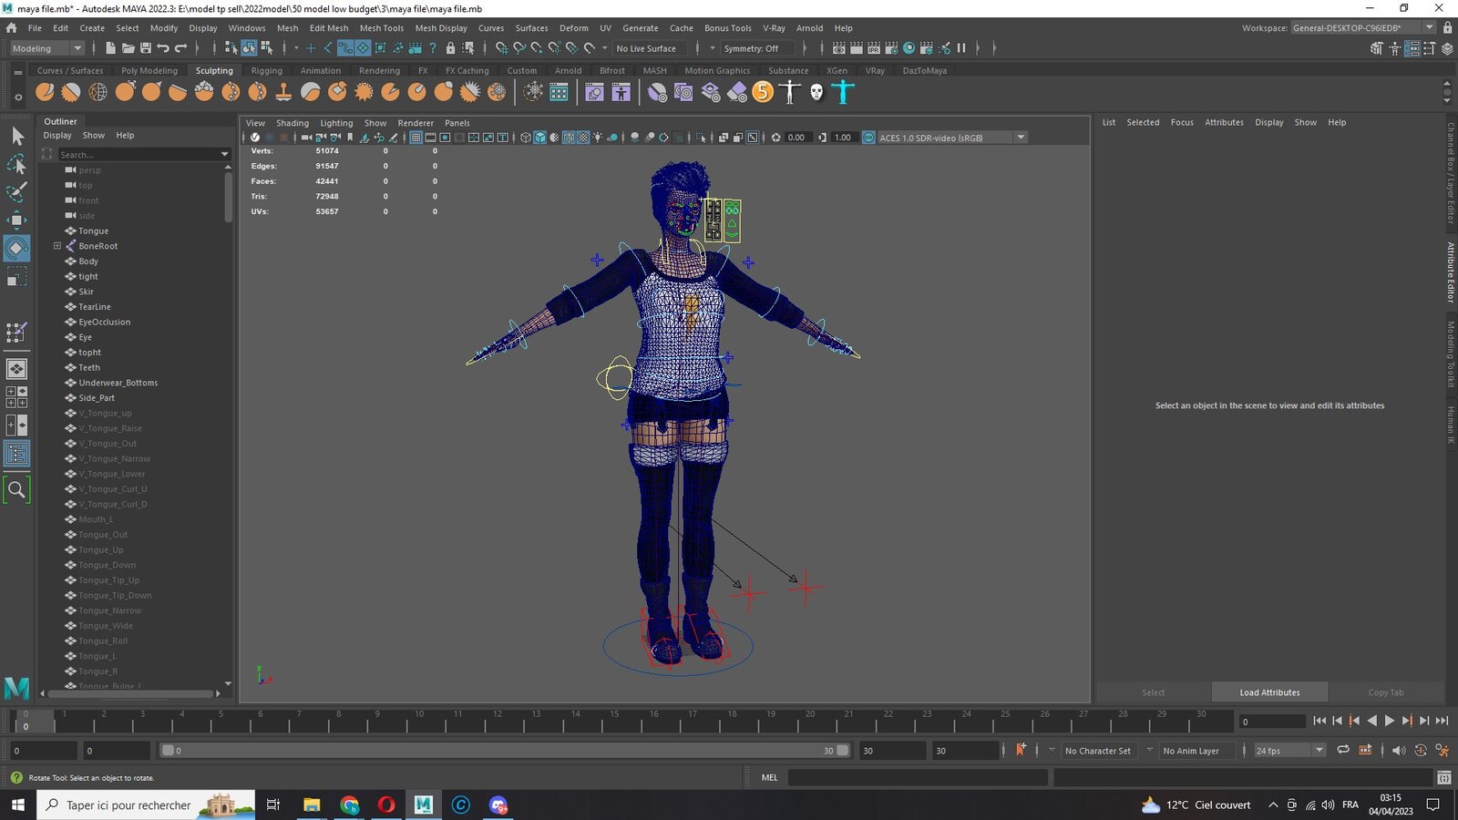Screen dimensions: 1458x820
Task: Click the time range slider bar
Action: pos(505,751)
